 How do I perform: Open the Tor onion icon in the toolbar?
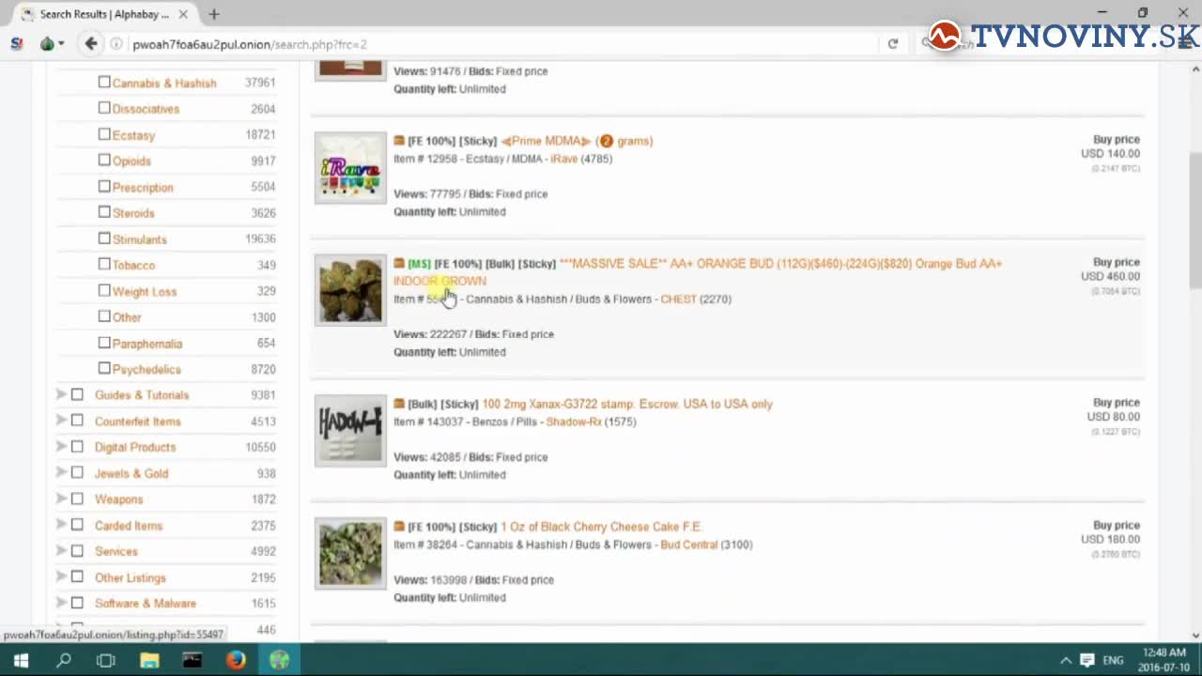[x=47, y=44]
